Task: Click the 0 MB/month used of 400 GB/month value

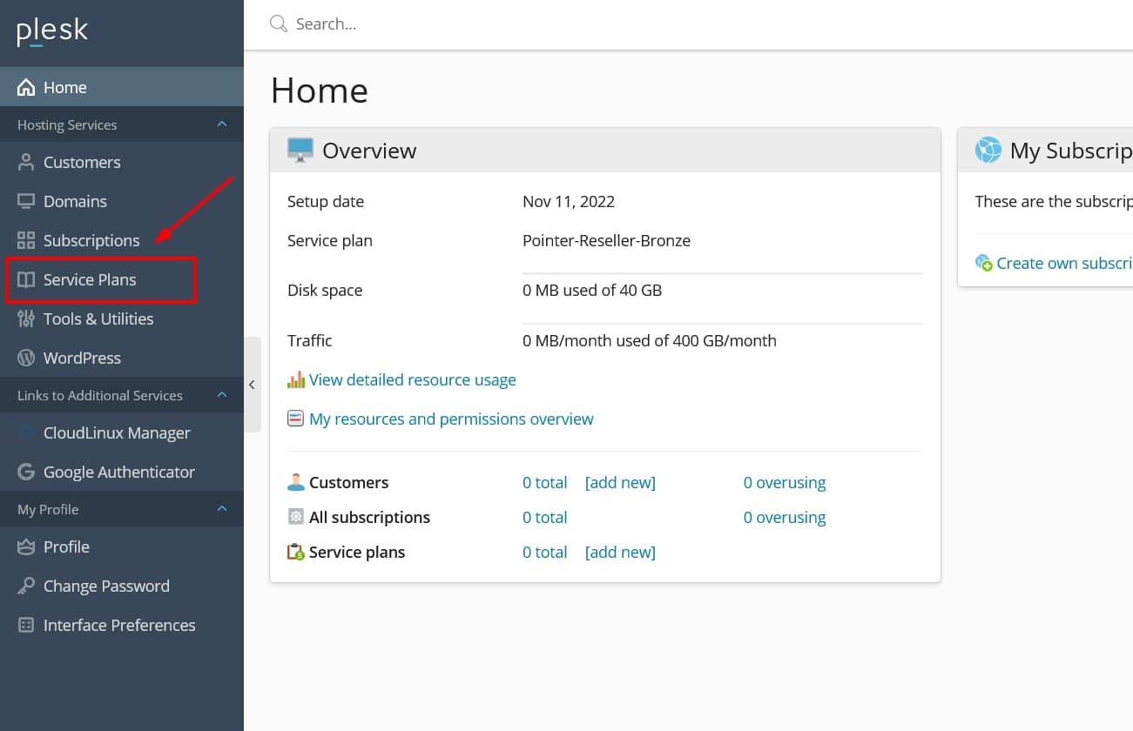Action: [x=650, y=340]
